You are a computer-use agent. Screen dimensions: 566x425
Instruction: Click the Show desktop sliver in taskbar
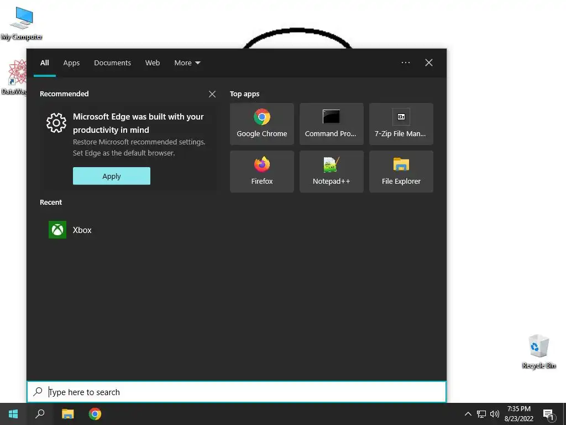(x=564, y=414)
